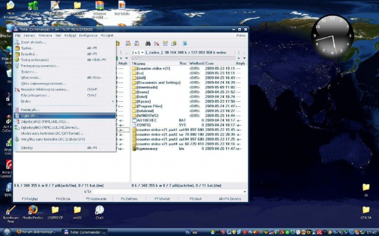
Task: Select 'Porównaj wg zawartości...' menu entry
Action: [65, 66]
